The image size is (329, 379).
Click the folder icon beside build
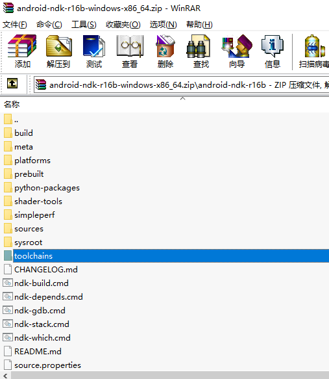8,133
